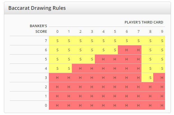174x115 pixels.
Task: Select the S cell for banker 5, third card 3
Action: 92,59
